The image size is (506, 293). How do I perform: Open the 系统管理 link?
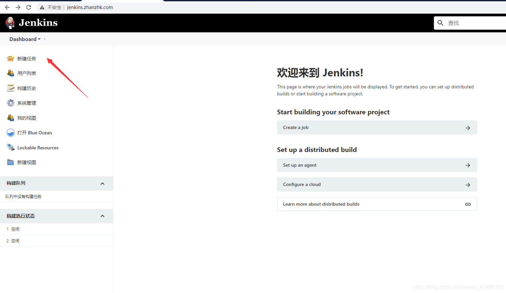tap(27, 103)
